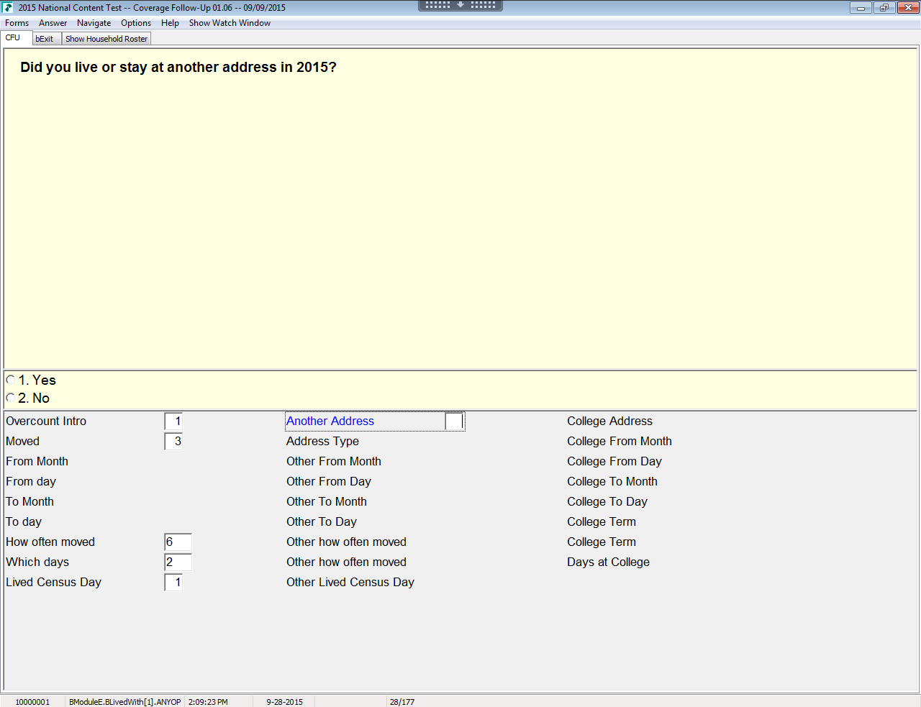
Task: Click the 'College Address' label
Action: pyautogui.click(x=609, y=421)
